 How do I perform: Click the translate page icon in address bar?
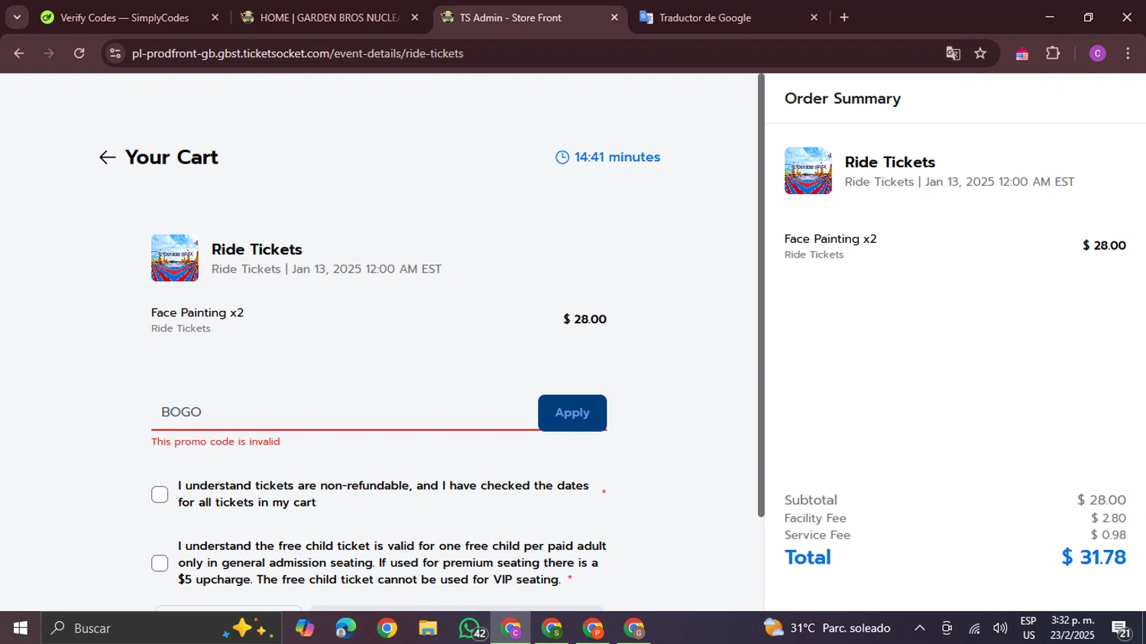[953, 53]
